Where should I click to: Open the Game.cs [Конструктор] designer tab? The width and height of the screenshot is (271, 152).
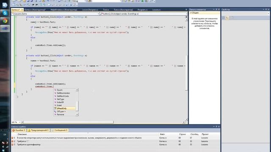pos(35,10)
